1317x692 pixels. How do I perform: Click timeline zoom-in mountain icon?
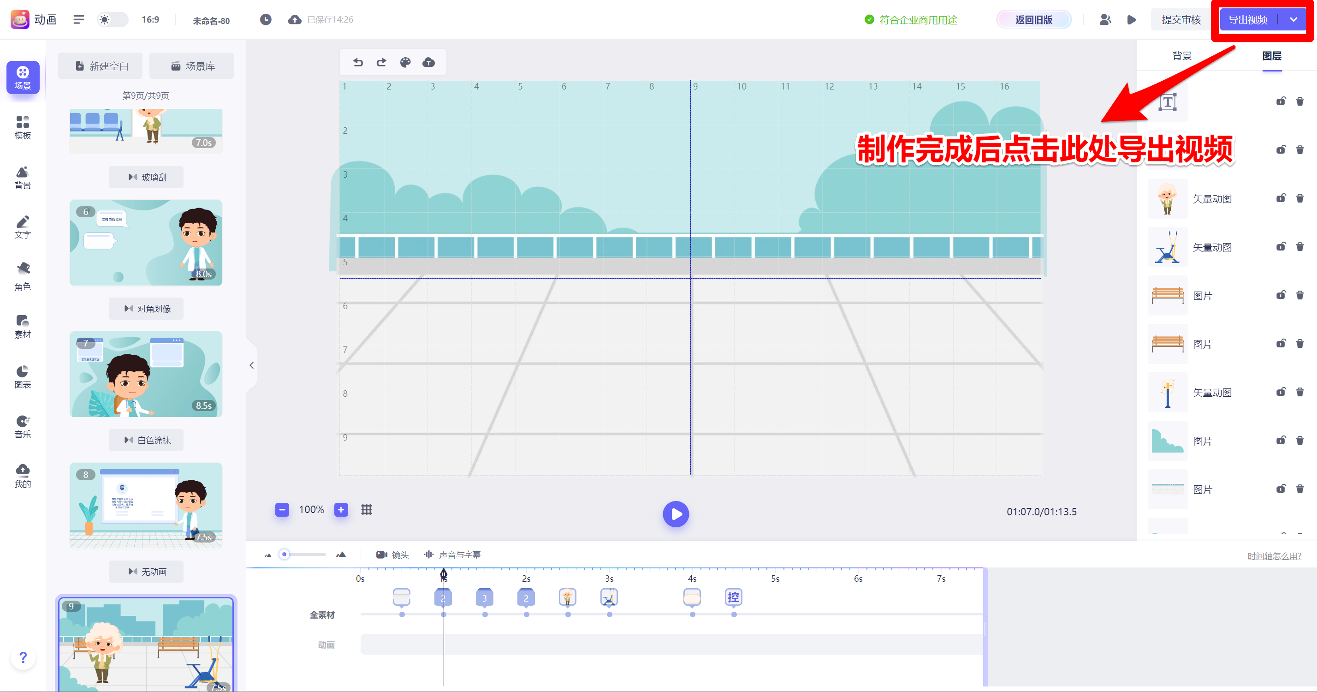341,555
